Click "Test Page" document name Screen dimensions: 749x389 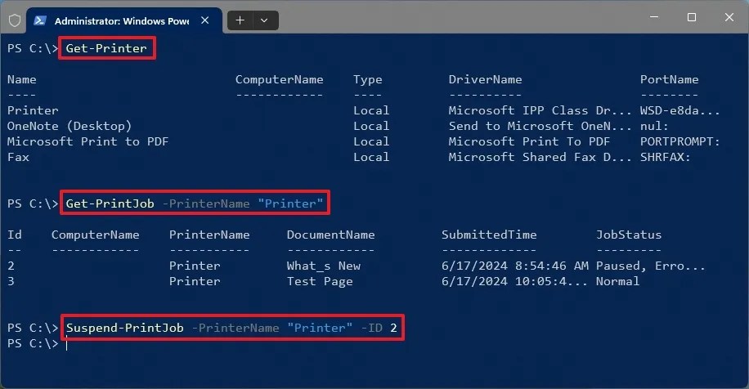point(320,281)
